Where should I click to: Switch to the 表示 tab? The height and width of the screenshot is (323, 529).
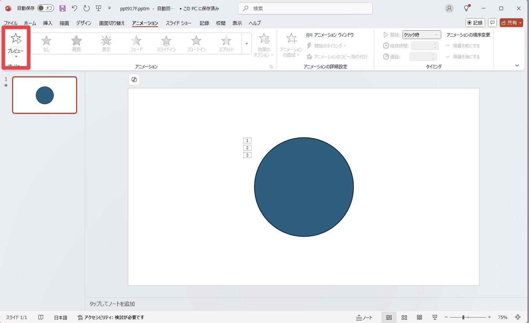237,23
